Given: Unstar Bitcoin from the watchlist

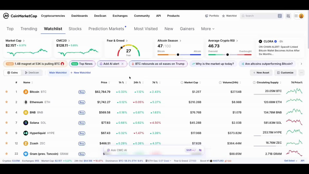Looking at the screenshot, I should 7,92.
